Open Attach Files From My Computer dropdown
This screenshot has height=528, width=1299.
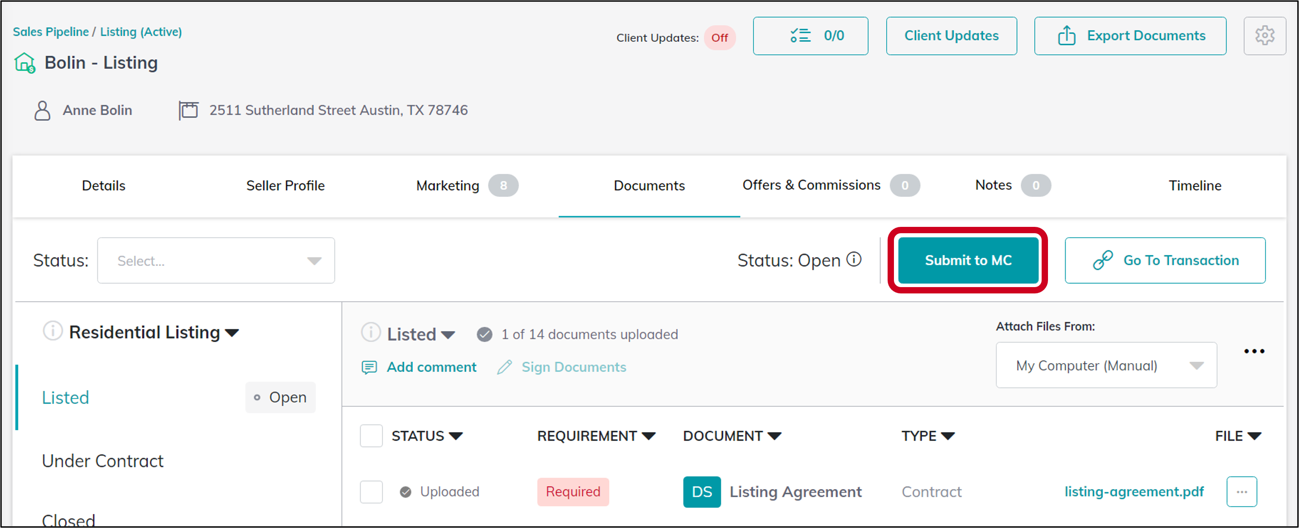1106,365
